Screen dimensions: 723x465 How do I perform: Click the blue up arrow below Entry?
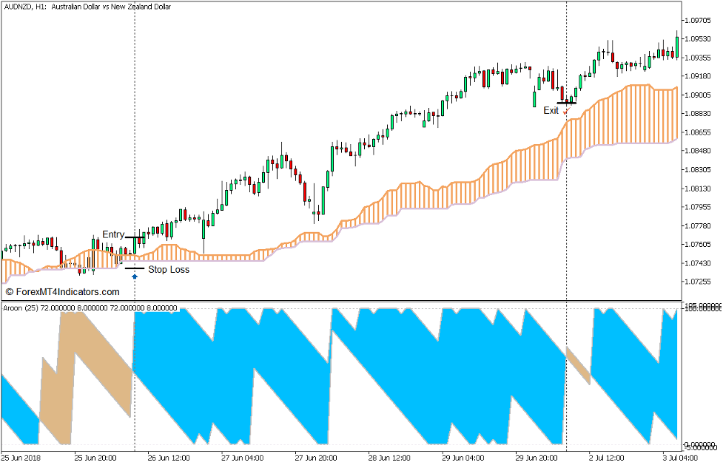pyautogui.click(x=135, y=276)
